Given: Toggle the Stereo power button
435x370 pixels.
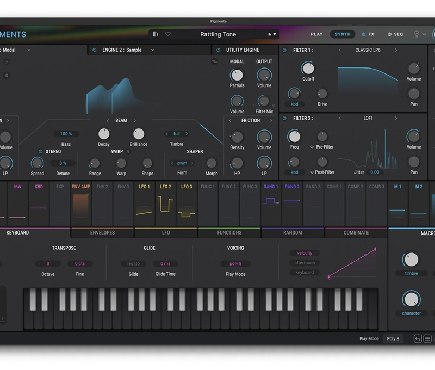Looking at the screenshot, I should pyautogui.click(x=40, y=152).
